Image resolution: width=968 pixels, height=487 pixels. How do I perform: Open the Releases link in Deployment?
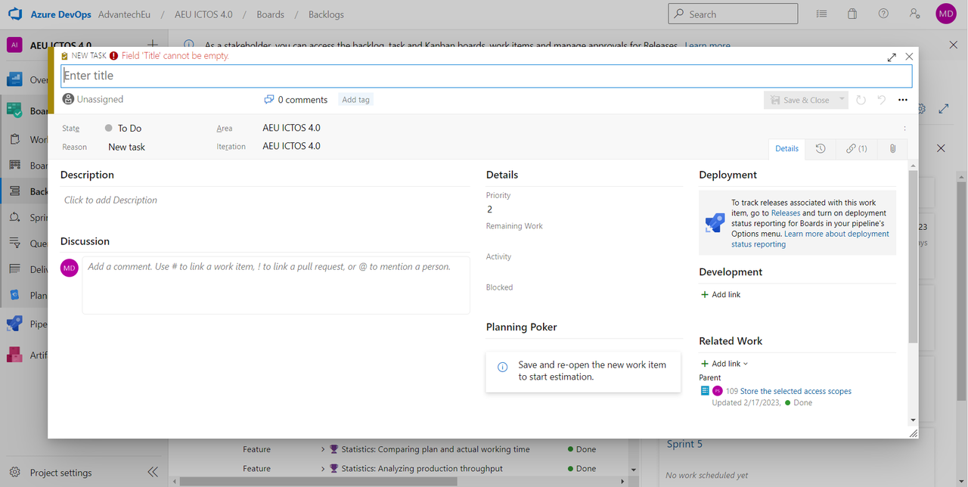click(x=786, y=213)
